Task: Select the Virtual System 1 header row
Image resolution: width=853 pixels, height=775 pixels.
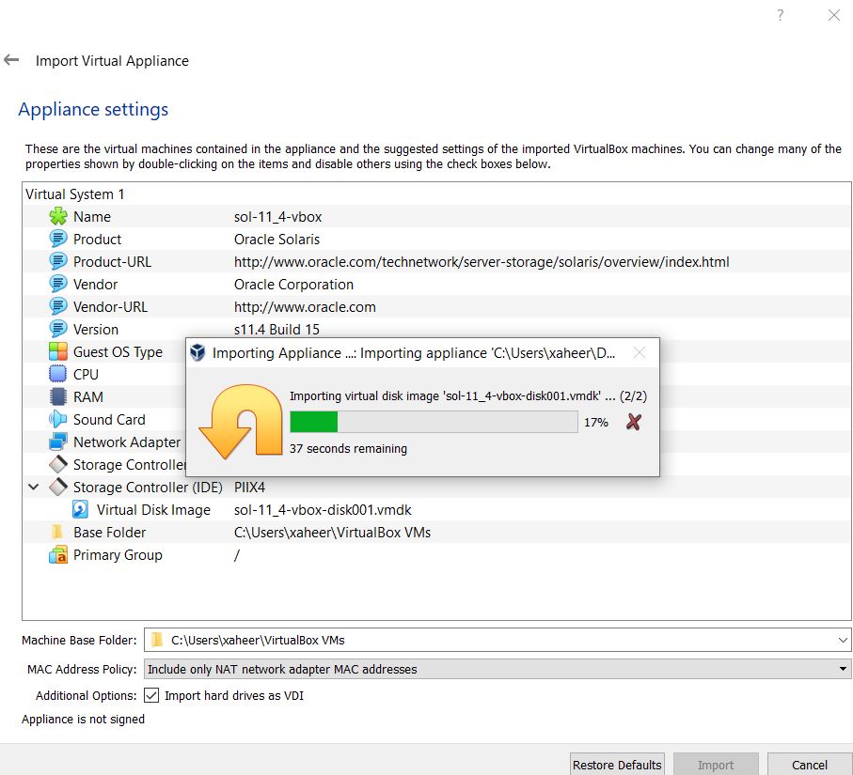Action: [75, 194]
